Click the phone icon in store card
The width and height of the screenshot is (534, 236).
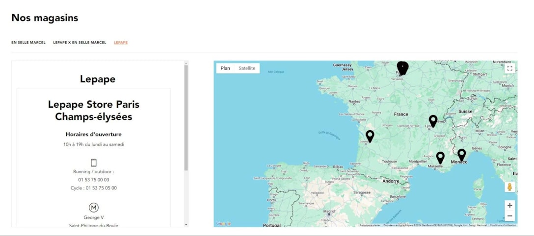94,163
